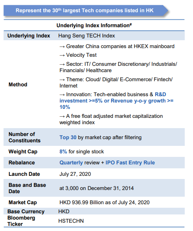Click the blue '8%' weight cap text
193x231 pixels.
(x=63, y=152)
